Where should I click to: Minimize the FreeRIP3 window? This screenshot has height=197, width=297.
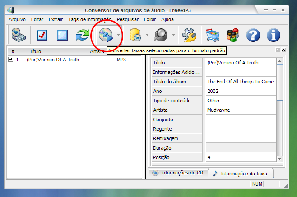[266, 10]
